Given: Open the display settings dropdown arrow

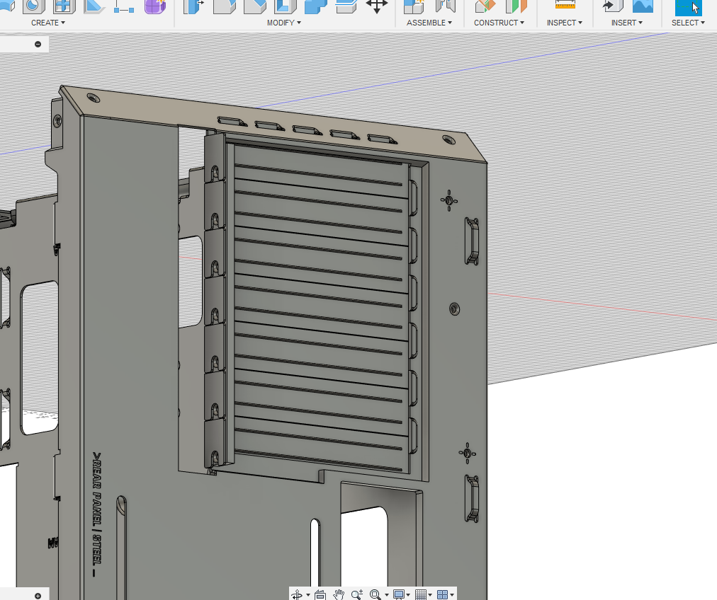Looking at the screenshot, I should pyautogui.click(x=407, y=594).
